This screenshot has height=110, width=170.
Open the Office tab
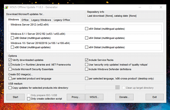[25, 20]
